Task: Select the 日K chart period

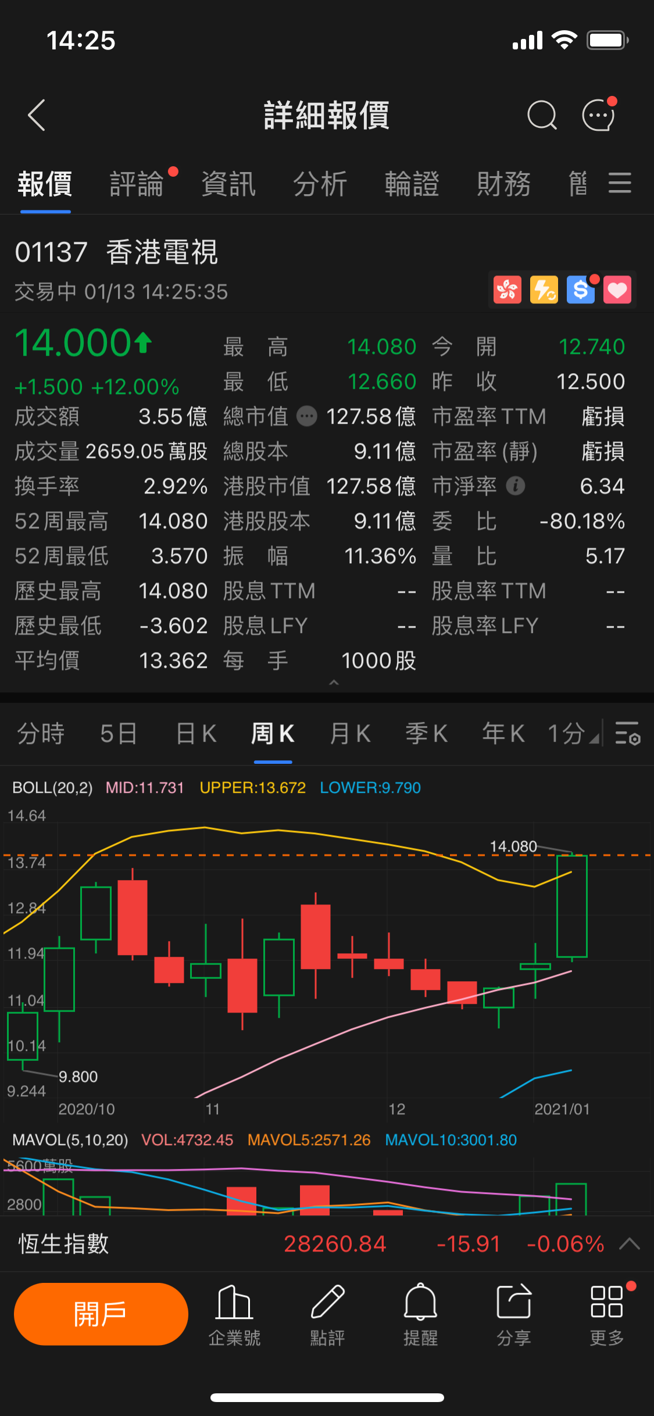Action: 196,734
